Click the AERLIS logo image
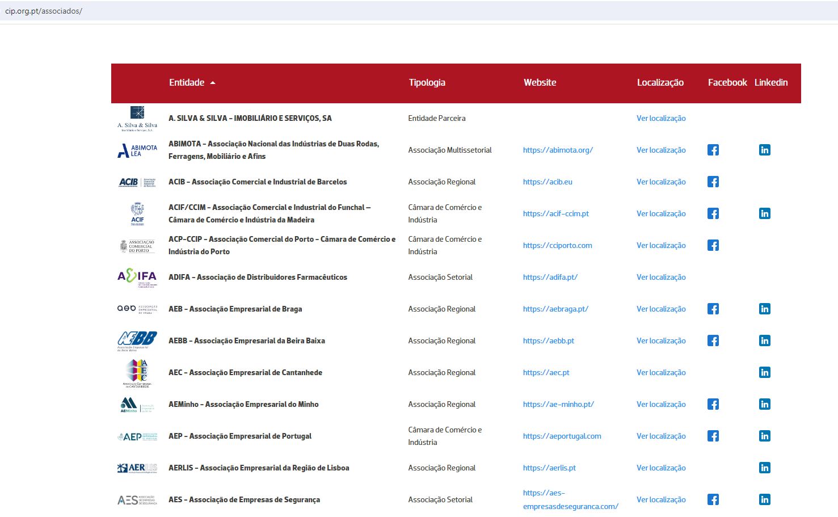 coord(137,468)
